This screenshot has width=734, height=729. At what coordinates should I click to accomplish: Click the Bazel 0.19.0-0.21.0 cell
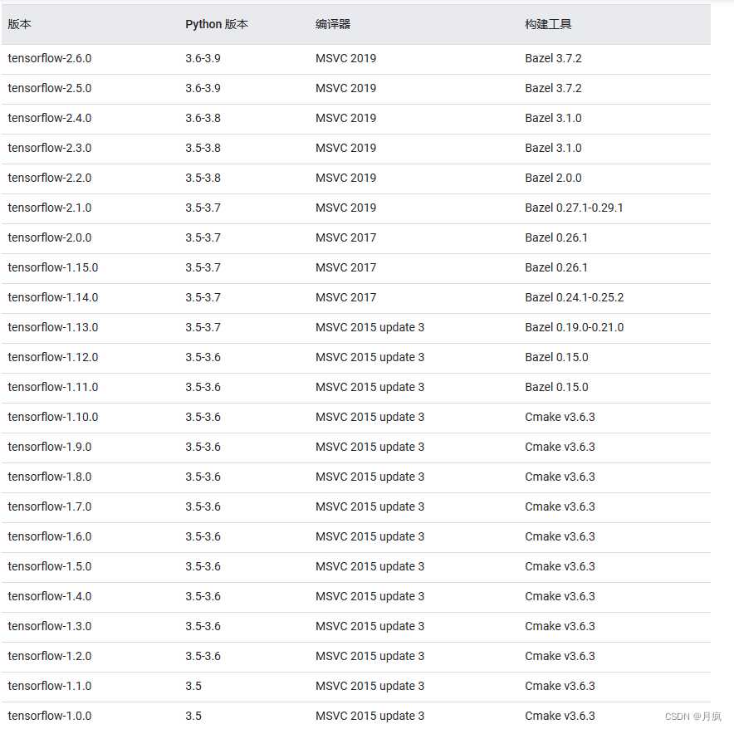point(575,328)
